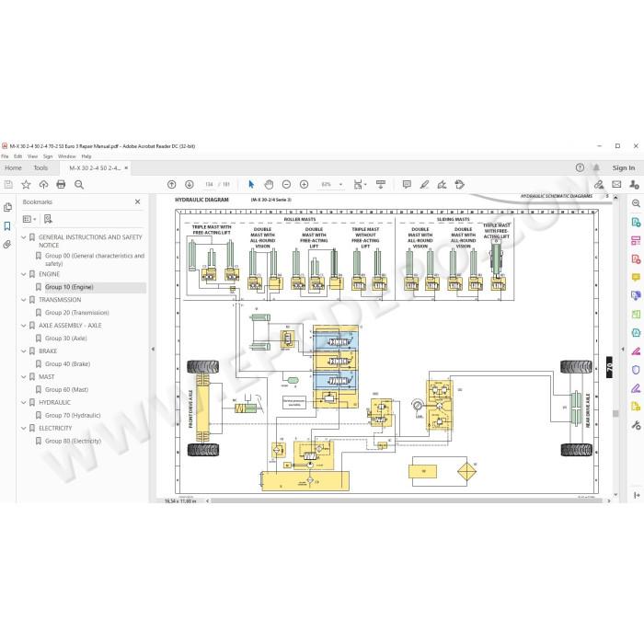Image resolution: width=644 pixels, height=644 pixels.
Task: Open the Edit menu
Action: tap(17, 156)
